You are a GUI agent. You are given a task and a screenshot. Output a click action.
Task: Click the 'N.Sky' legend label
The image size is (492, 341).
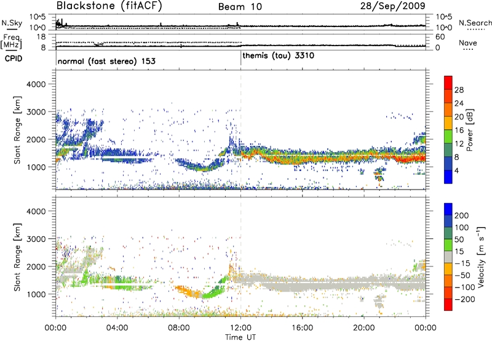pyautogui.click(x=12, y=23)
